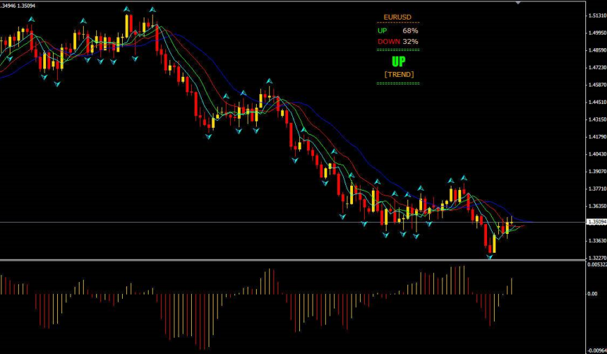607x354 pixels.
Task: Click the red DOWN 32% reading
Action: (x=398, y=41)
